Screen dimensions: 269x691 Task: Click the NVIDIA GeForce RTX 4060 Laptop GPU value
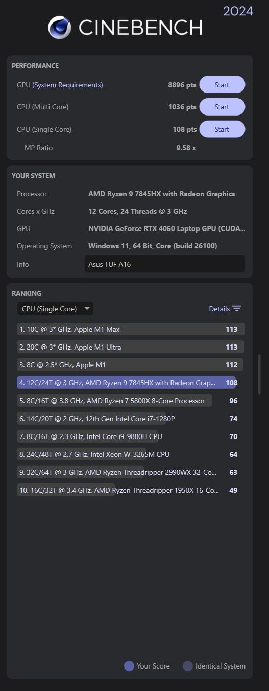pos(166,228)
